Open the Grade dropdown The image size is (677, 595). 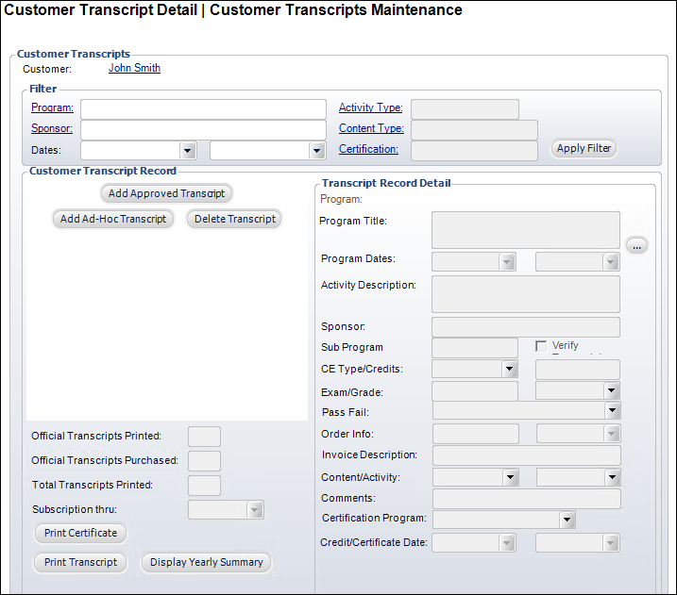pos(611,391)
